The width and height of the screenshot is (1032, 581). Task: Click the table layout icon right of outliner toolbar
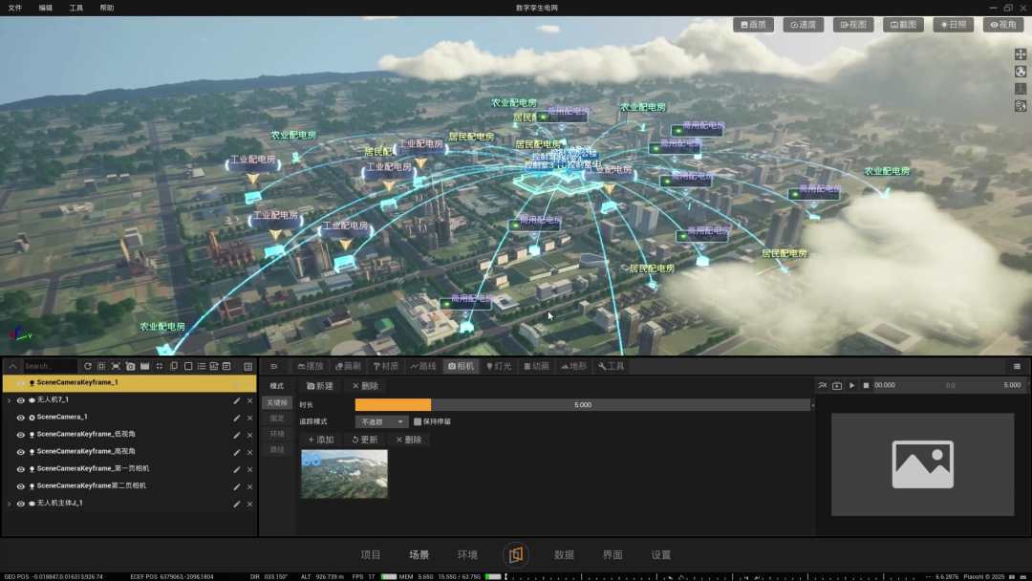coord(248,366)
